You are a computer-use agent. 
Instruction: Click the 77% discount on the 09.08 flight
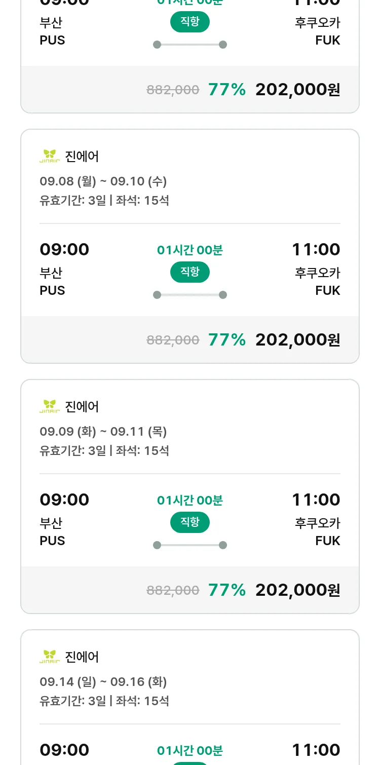click(x=227, y=339)
